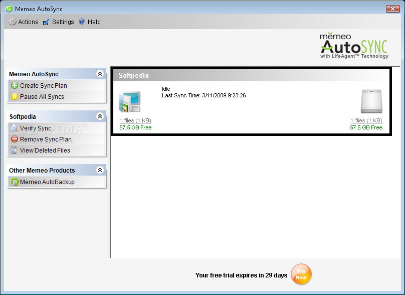This screenshot has height=295, width=405.
Task: Click the Memeo AutoSync title bar icon
Action: pyautogui.click(x=9, y=9)
